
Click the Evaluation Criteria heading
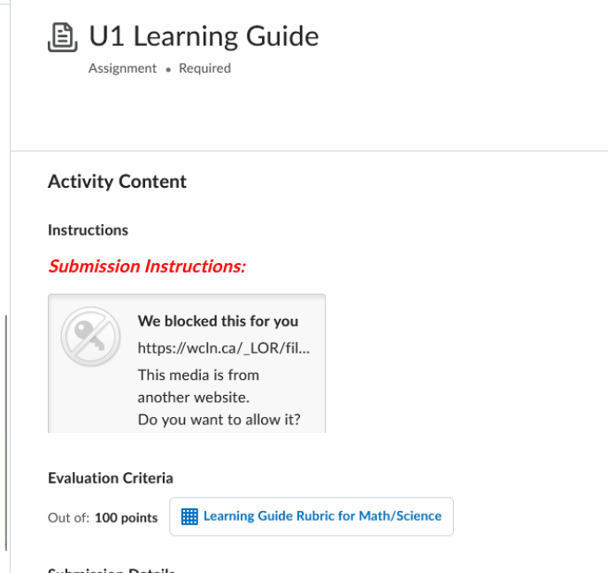click(111, 478)
